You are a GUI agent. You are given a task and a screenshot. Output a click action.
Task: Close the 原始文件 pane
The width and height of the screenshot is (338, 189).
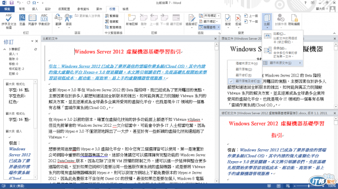(x=335, y=39)
